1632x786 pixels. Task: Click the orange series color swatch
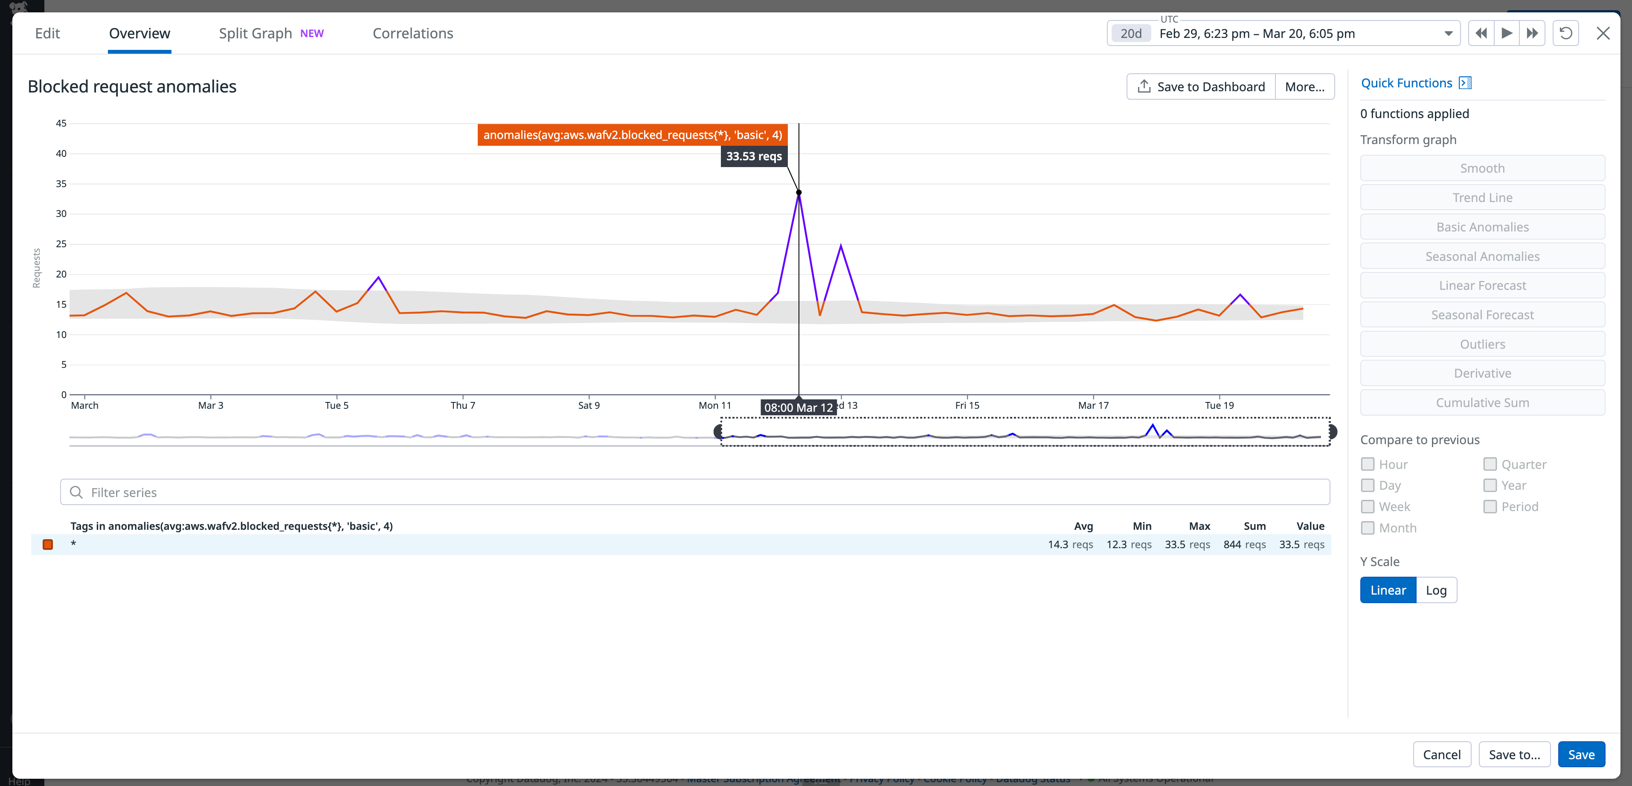pos(47,544)
